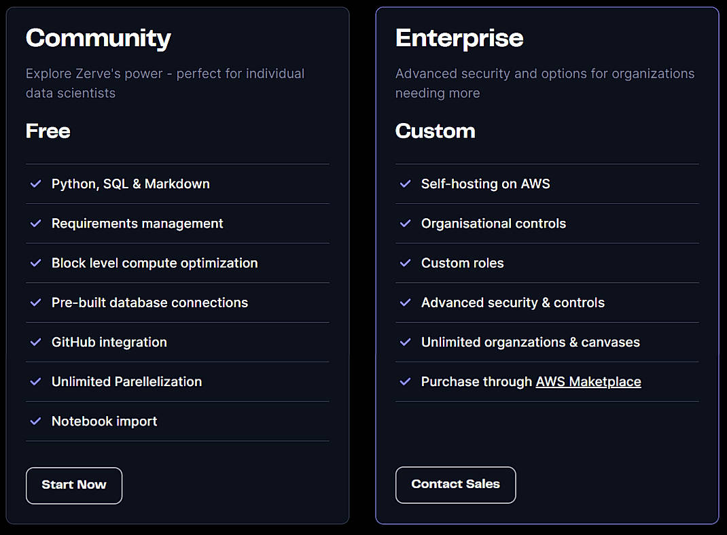Click the checkmark next to Unlimited organzations & canvases
The image size is (727, 535).
pos(406,342)
